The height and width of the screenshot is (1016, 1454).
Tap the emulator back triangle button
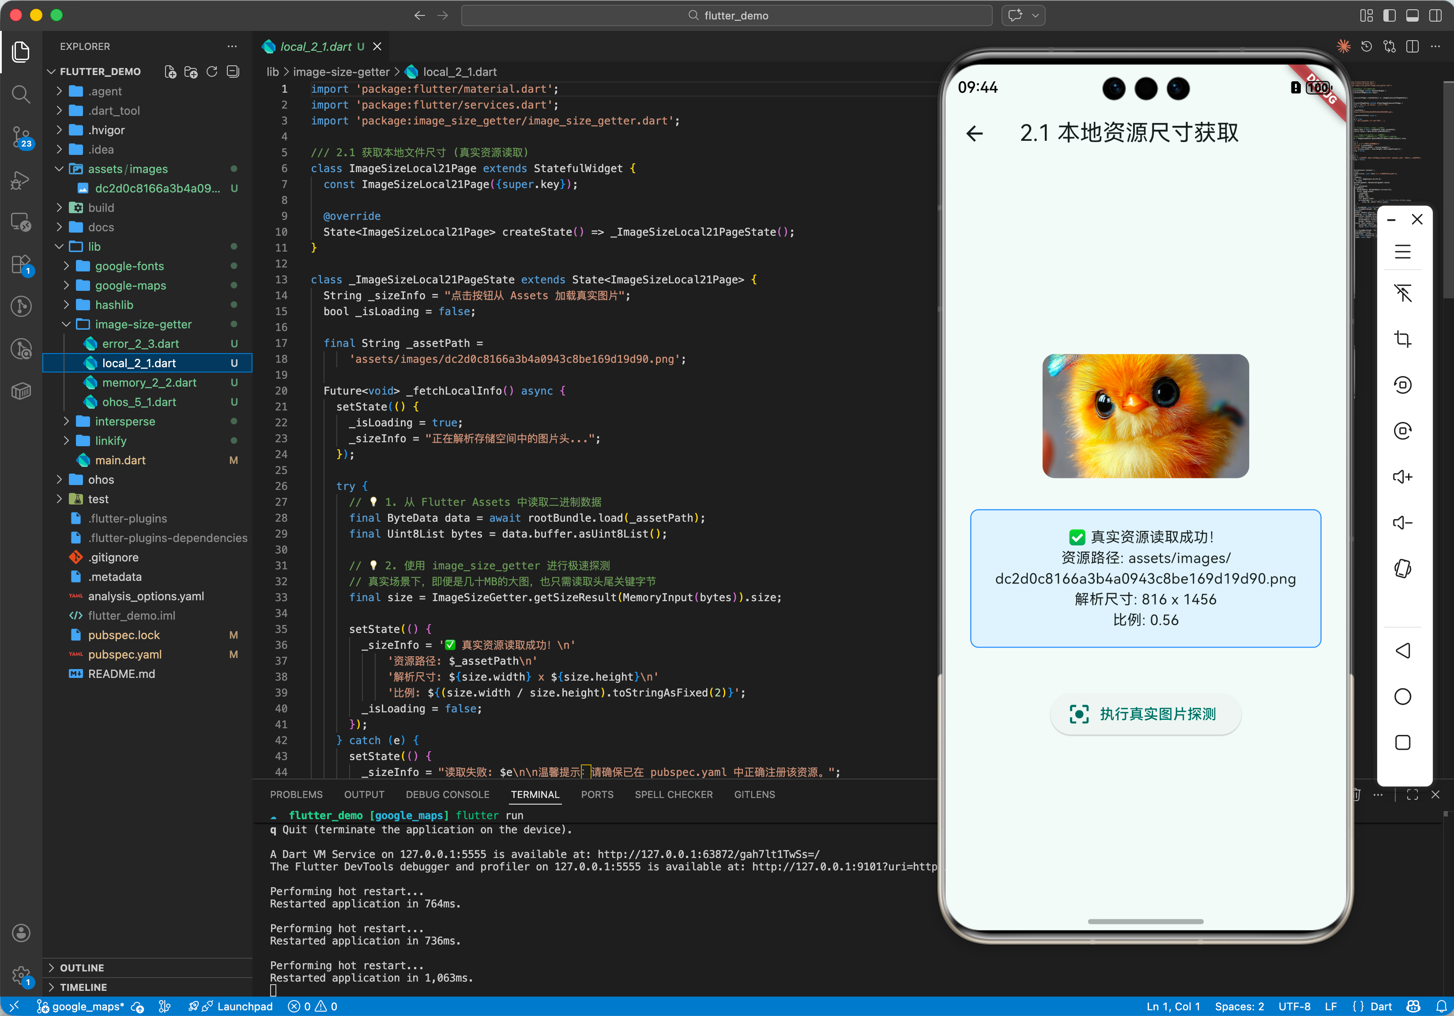tap(1402, 650)
